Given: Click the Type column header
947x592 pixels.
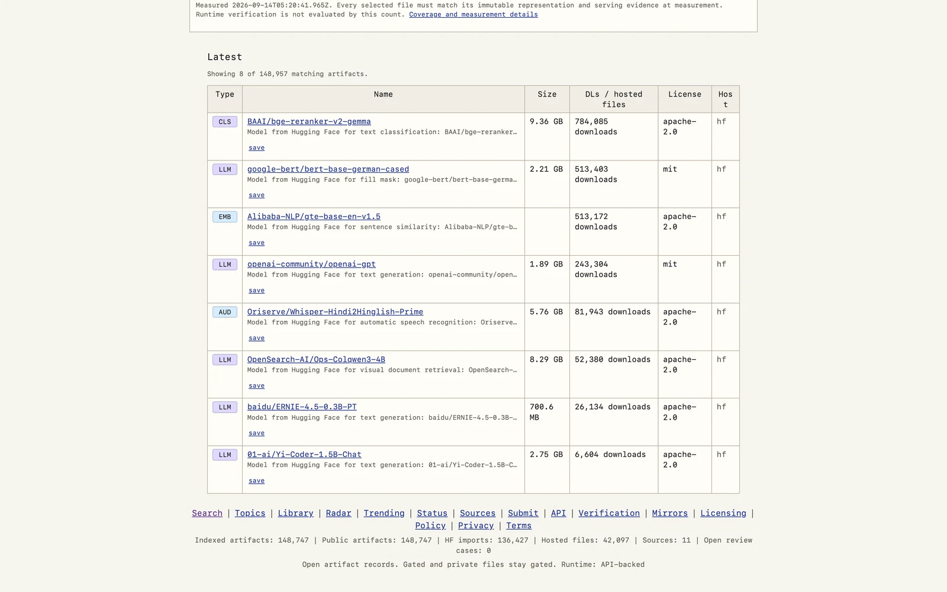Looking at the screenshot, I should click(x=225, y=99).
